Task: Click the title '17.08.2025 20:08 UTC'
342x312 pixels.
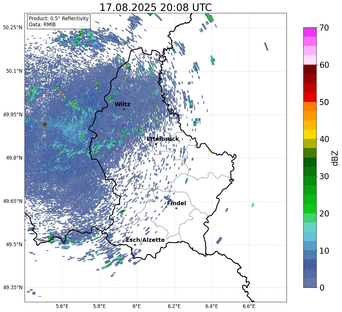Action: 155,8
